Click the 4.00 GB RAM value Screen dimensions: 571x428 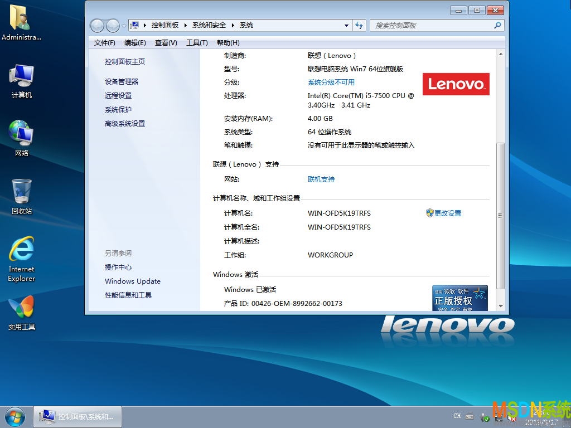coord(320,119)
